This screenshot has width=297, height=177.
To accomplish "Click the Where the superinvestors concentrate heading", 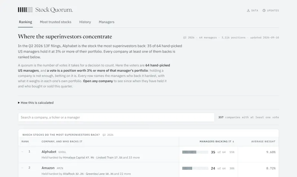I will point(65,36).
